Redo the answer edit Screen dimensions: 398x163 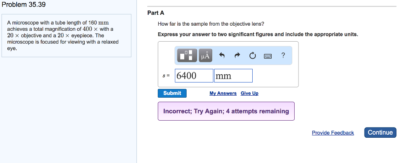point(237,56)
